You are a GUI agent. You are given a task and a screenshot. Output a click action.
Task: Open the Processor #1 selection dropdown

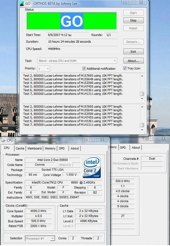40,239
